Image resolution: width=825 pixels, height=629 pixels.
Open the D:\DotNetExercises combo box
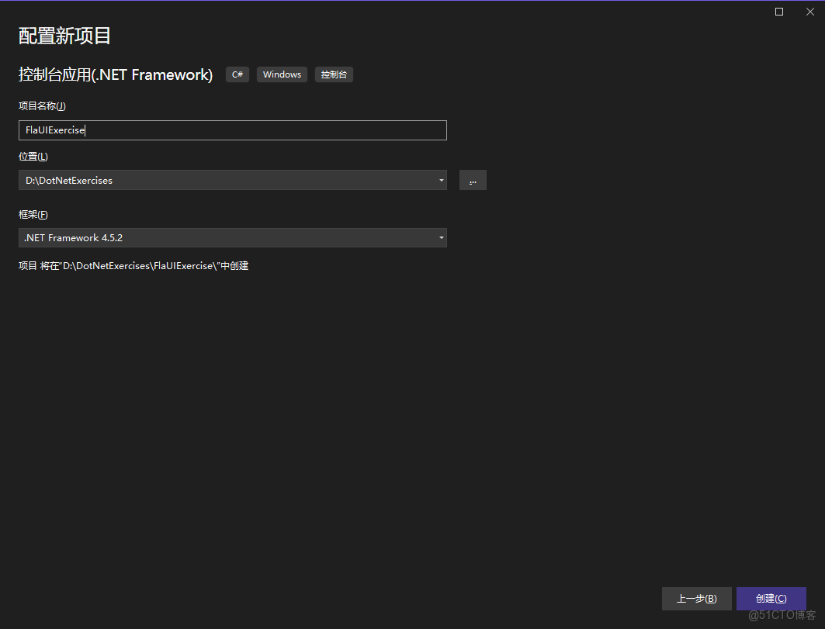pyautogui.click(x=233, y=180)
